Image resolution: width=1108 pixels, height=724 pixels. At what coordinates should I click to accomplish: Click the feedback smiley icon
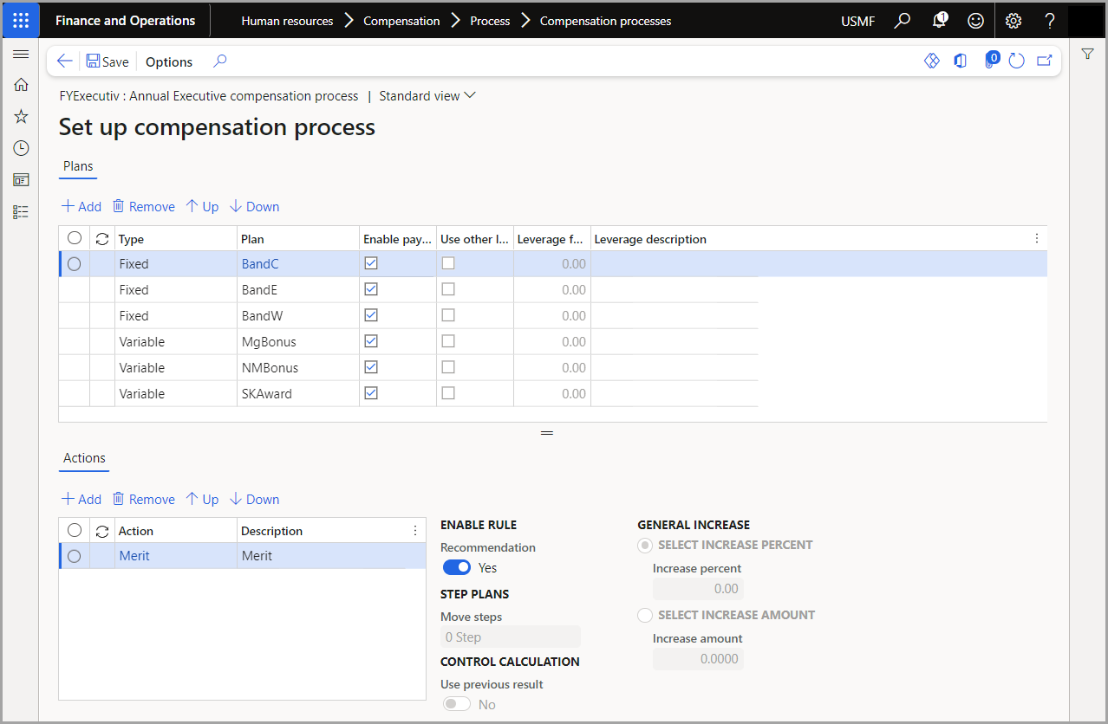pyautogui.click(x=976, y=21)
